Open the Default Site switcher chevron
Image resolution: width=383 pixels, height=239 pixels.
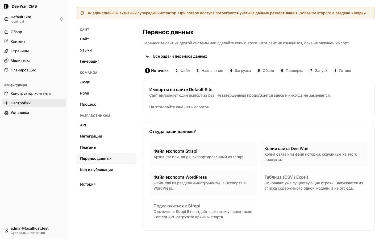pos(61,19)
